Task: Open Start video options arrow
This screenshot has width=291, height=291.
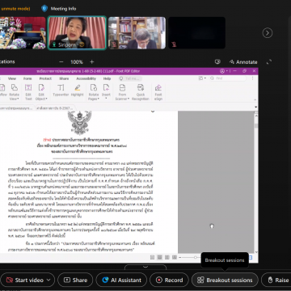Action: point(48,280)
